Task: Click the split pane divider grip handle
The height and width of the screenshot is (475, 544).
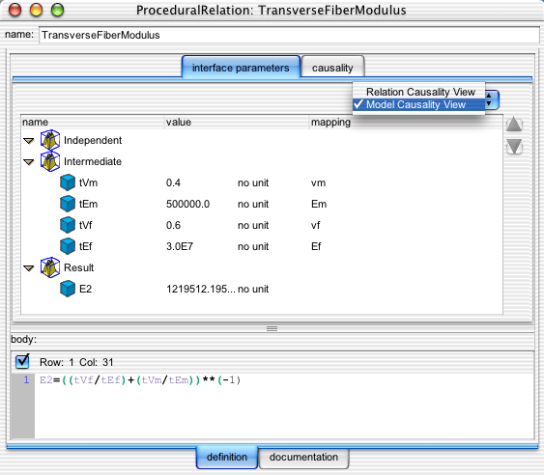Action: (x=272, y=328)
